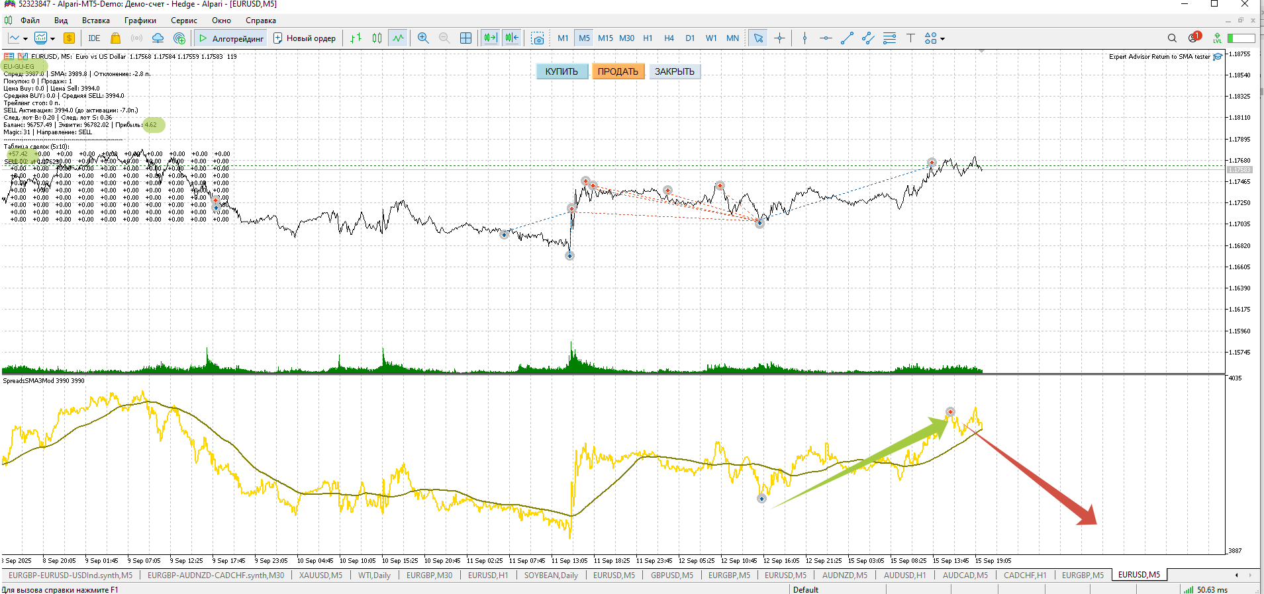The height and width of the screenshot is (594, 1264).
Task: Switch to the XAUUSD,M5 chart tab
Action: [x=320, y=575]
